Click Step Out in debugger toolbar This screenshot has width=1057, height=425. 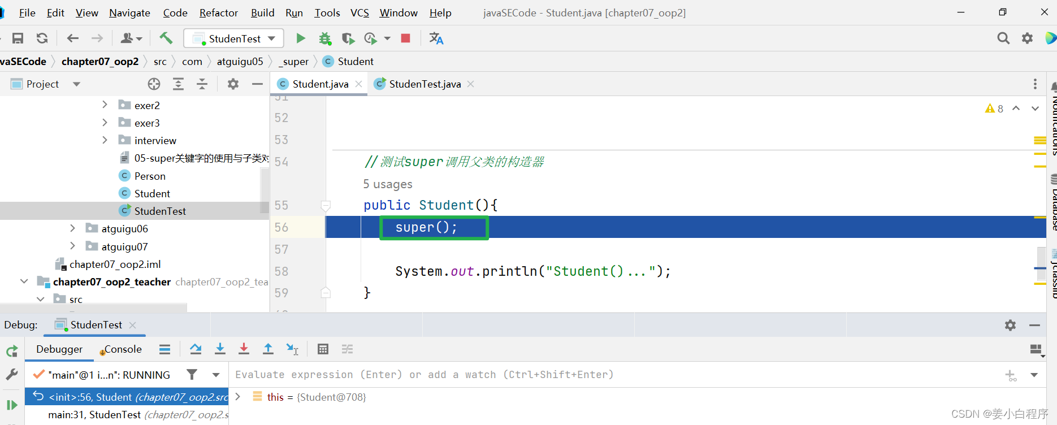click(x=268, y=349)
